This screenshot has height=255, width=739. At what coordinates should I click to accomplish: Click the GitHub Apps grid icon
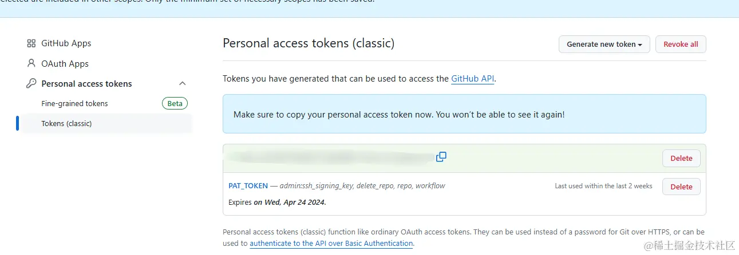click(x=31, y=43)
